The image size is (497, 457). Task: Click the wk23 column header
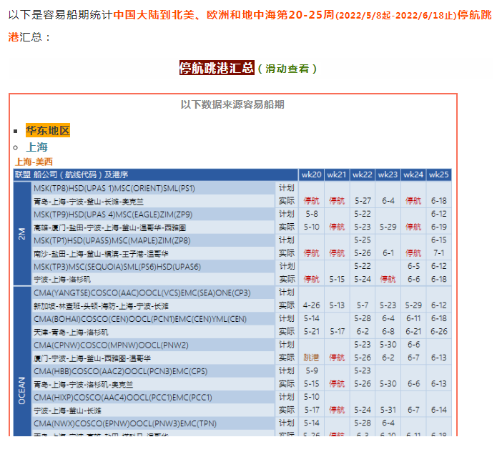pos(388,175)
